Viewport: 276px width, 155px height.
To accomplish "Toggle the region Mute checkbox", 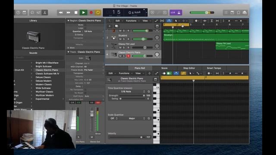I will coord(85,25).
